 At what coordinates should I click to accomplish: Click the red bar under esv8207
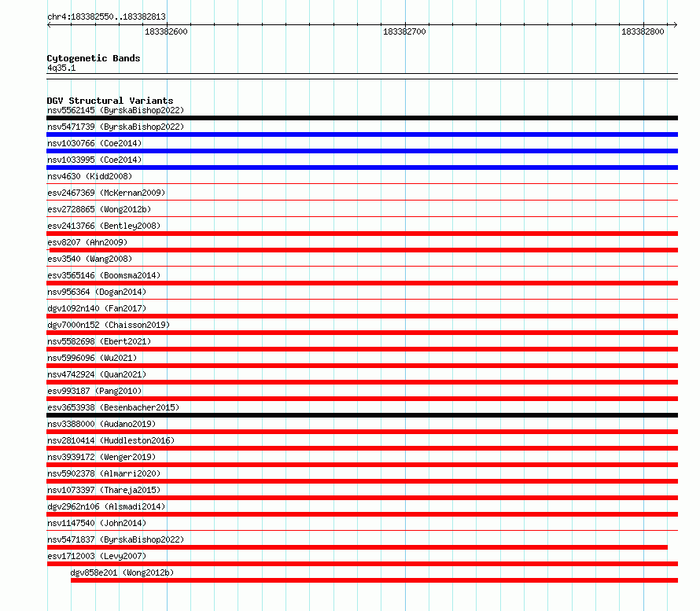(363, 250)
